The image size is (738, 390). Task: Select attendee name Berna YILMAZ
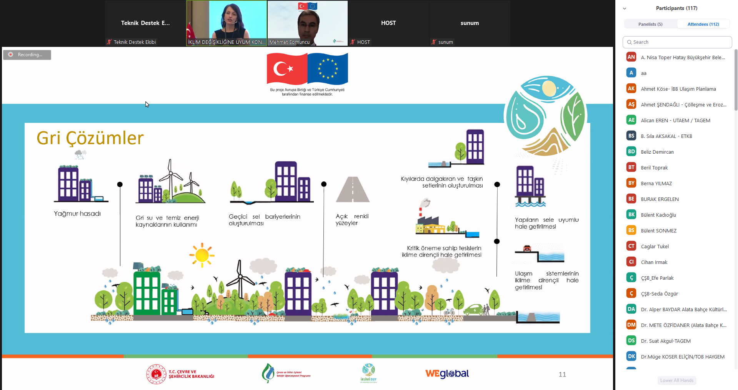click(x=656, y=184)
